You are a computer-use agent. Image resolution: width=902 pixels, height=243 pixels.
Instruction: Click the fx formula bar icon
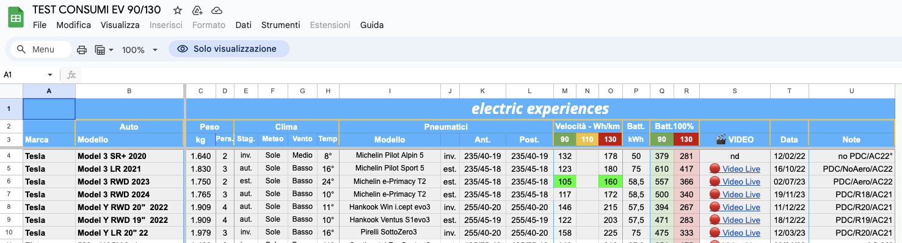pos(71,75)
